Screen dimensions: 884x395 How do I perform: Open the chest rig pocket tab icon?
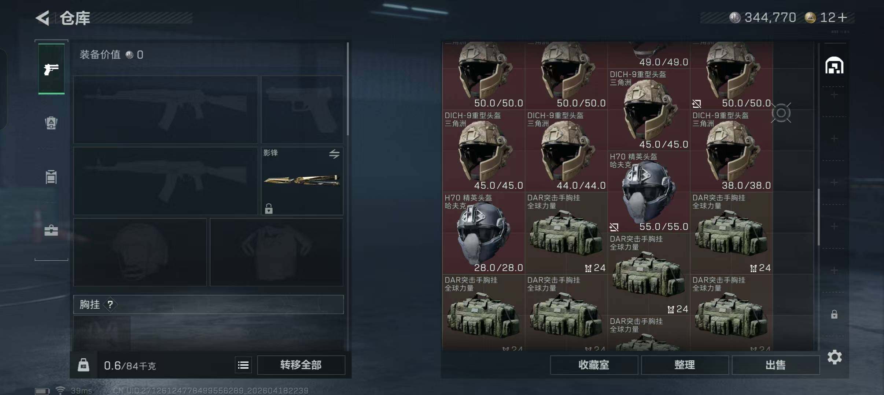pyautogui.click(x=51, y=177)
